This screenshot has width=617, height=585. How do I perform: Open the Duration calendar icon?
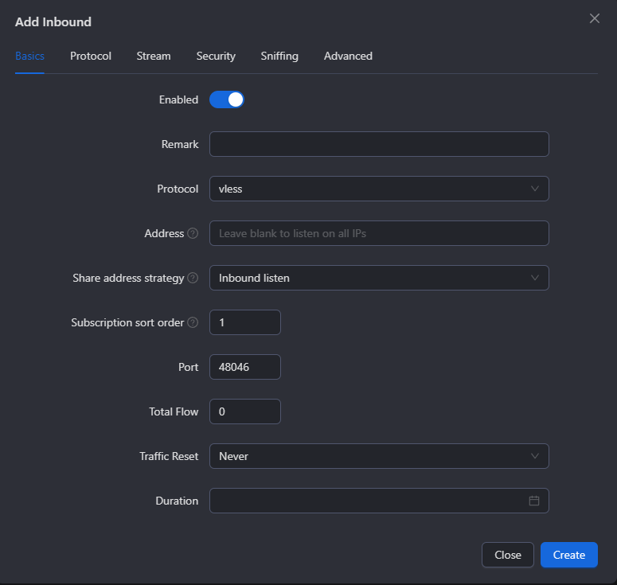(x=534, y=501)
